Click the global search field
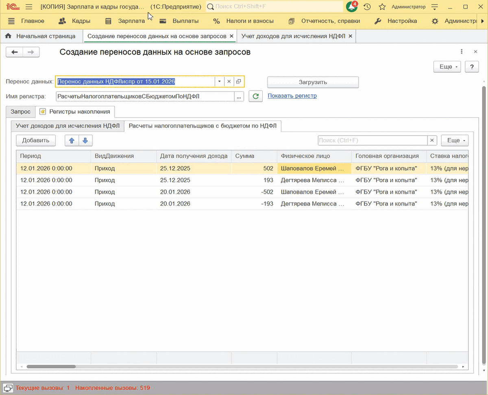This screenshot has height=395, width=488. coord(274,7)
